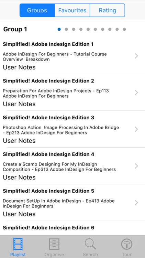Tap User Notes under Edition 1
Viewport: 145px width, 258px height.
19,67
